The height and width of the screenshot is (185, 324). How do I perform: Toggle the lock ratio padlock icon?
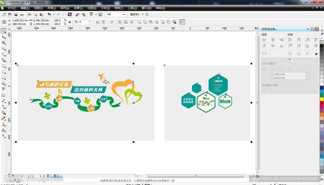tap(70, 22)
